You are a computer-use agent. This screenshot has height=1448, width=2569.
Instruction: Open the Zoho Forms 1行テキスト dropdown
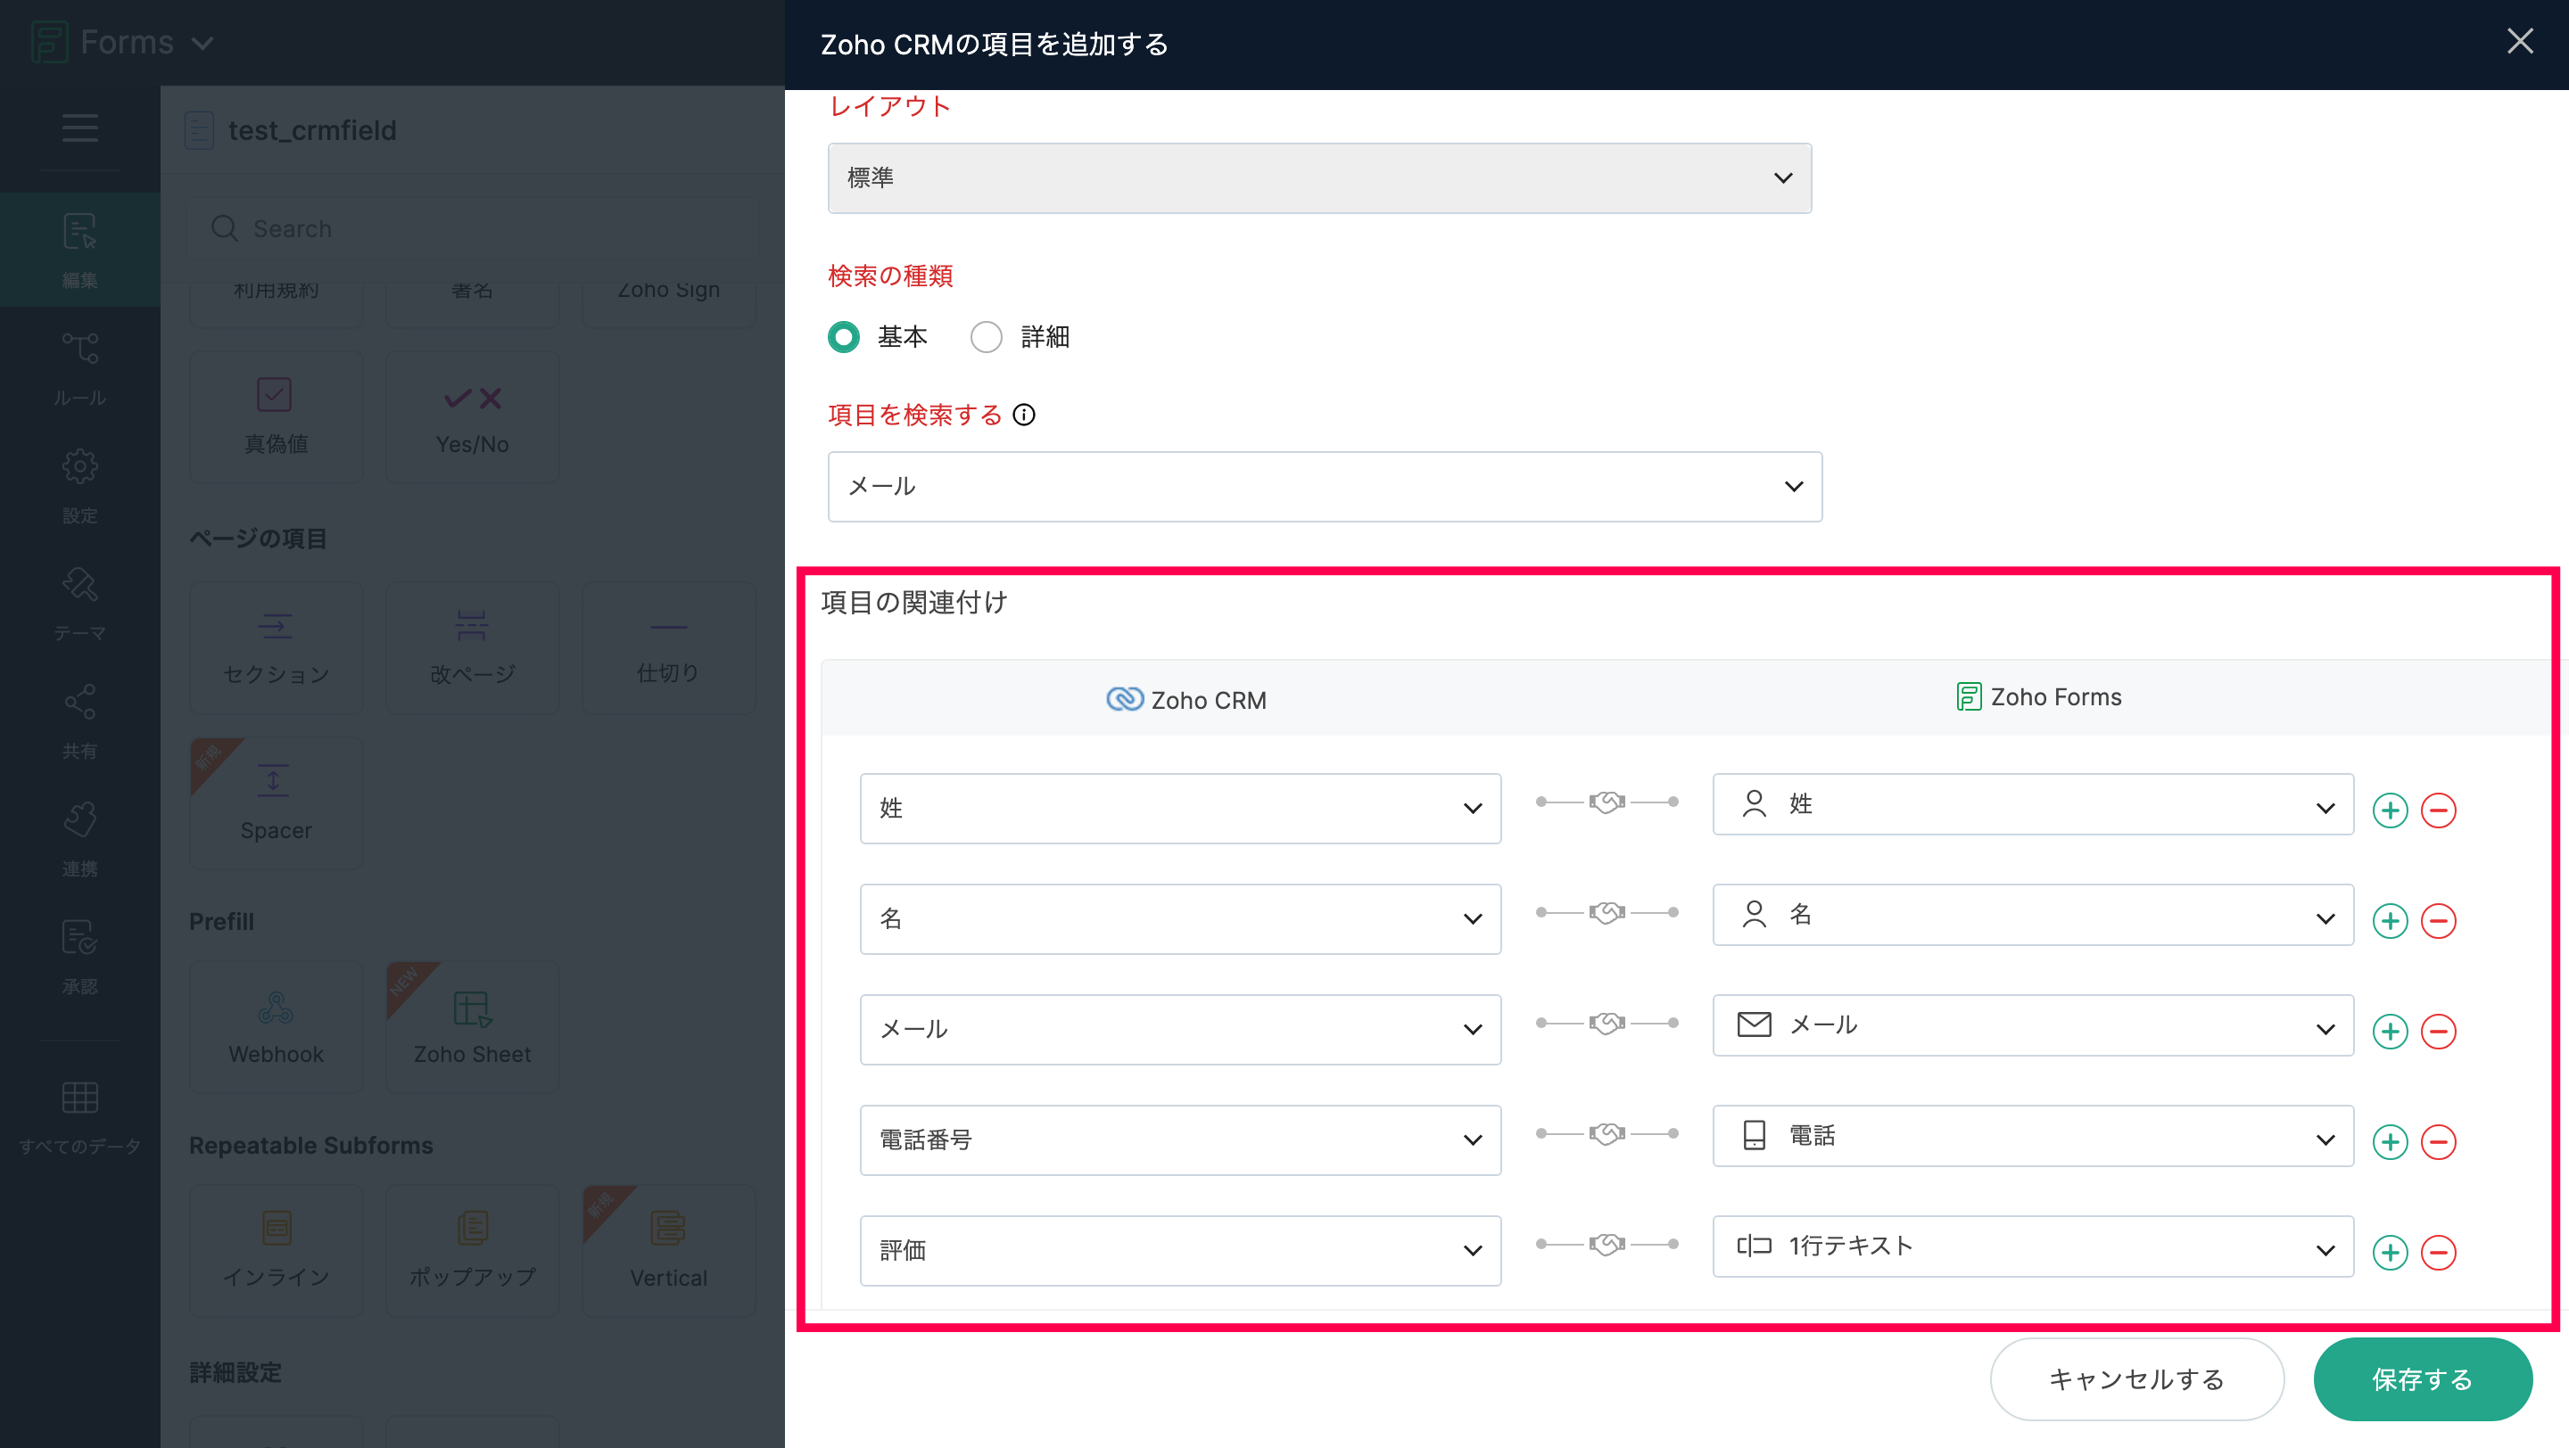pos(2031,1246)
